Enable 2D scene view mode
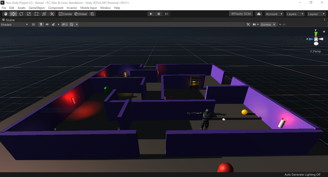This screenshot has width=328, height=177. [x=33, y=24]
